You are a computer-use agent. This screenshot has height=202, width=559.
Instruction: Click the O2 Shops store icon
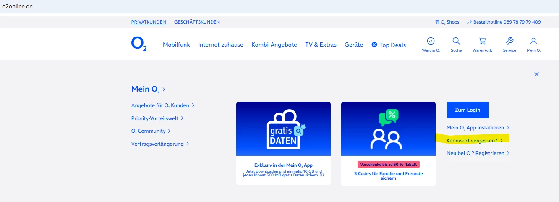[x=437, y=22]
